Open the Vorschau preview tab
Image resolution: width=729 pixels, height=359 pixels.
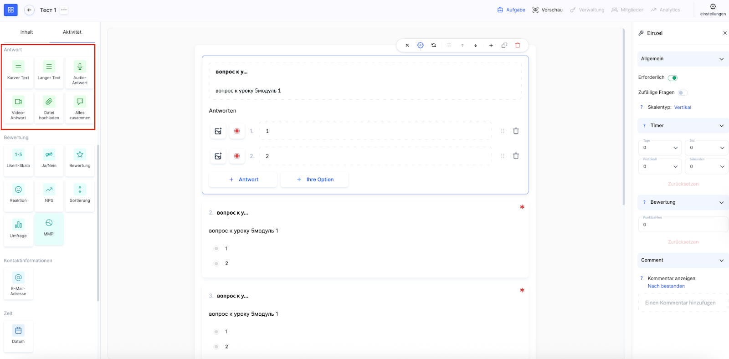[547, 10]
